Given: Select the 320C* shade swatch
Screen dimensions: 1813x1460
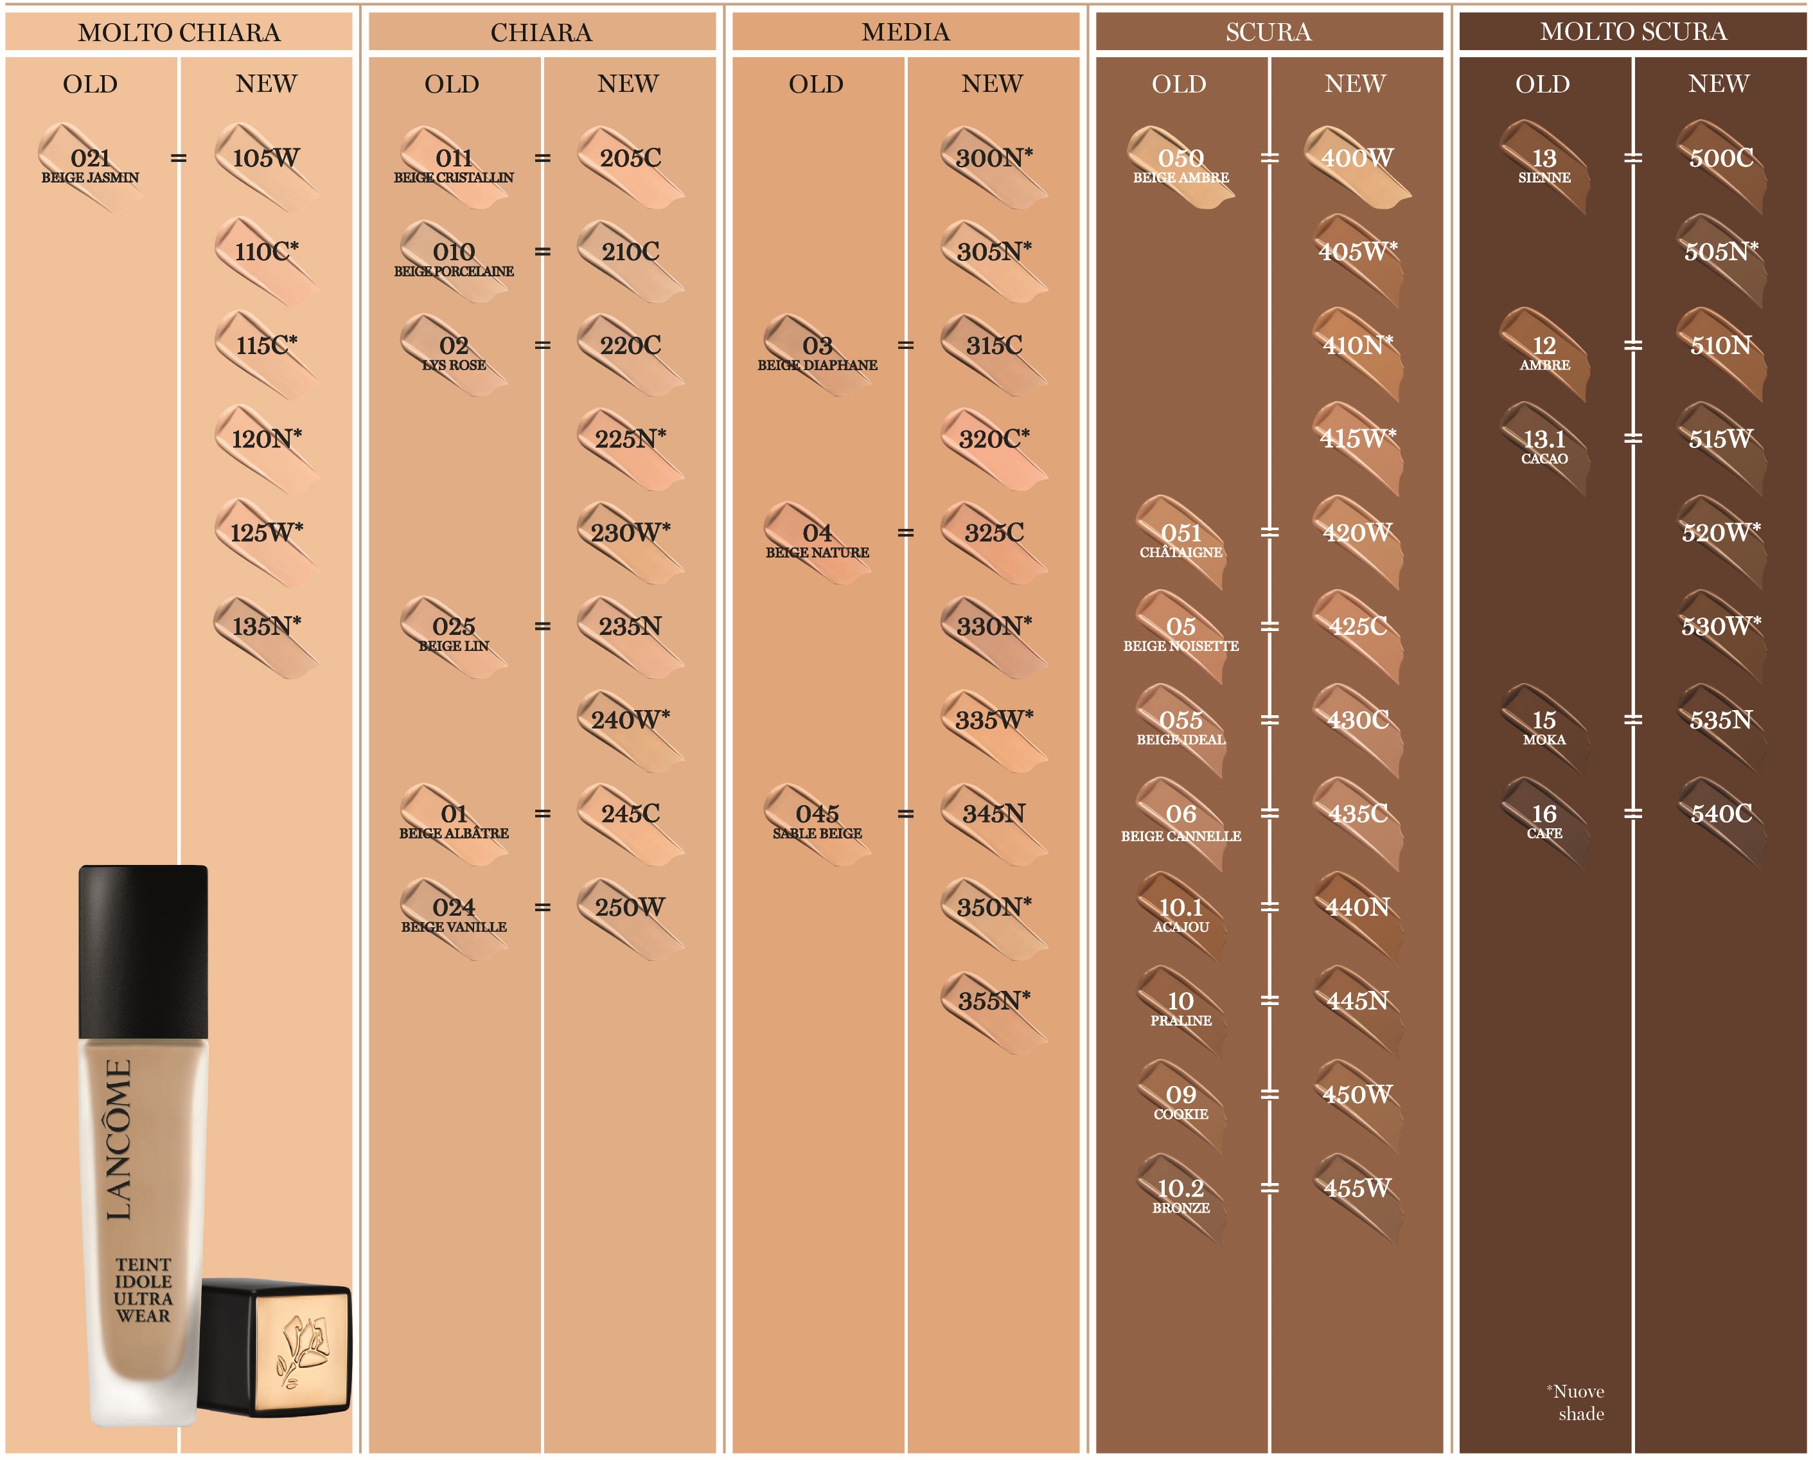Looking at the screenshot, I should 995,449.
